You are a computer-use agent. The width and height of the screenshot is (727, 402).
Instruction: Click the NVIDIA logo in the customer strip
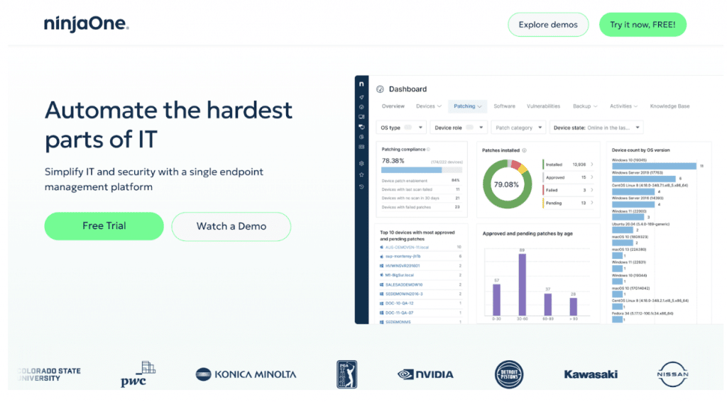click(x=426, y=374)
